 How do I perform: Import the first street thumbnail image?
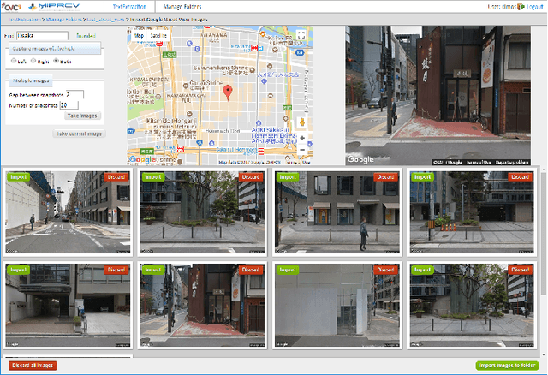pos(16,176)
